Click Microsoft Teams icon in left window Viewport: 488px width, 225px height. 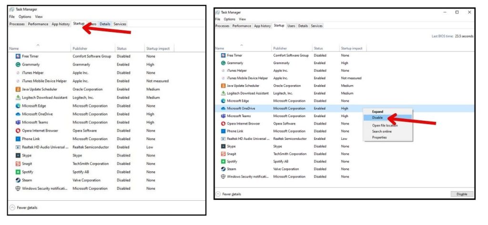pos(18,122)
